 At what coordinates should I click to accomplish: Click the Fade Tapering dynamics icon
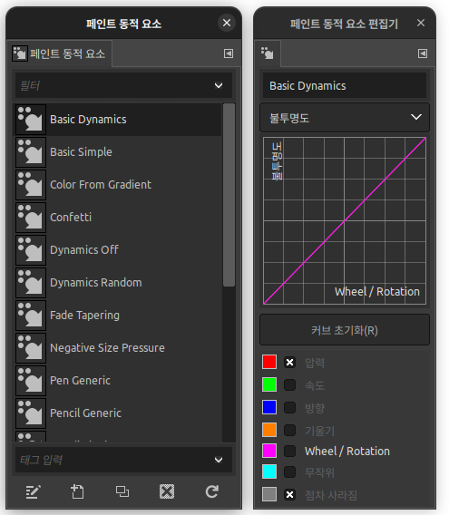pyautogui.click(x=31, y=316)
